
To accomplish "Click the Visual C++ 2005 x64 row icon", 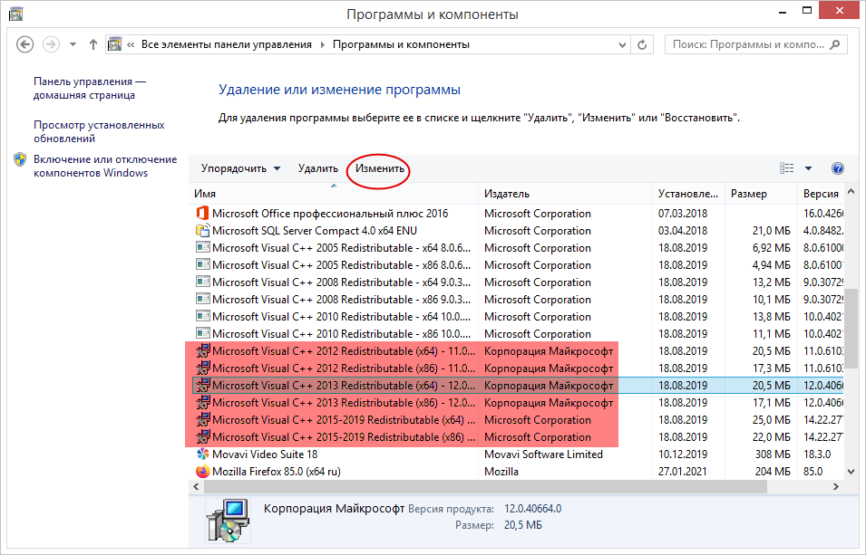I will (203, 248).
